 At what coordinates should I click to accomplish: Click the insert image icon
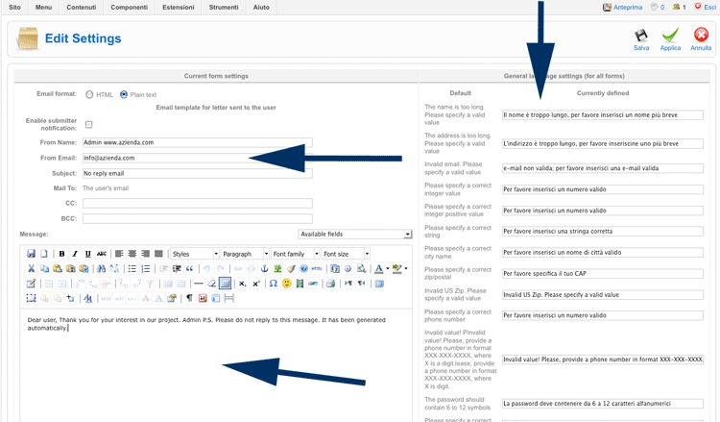[x=277, y=268]
